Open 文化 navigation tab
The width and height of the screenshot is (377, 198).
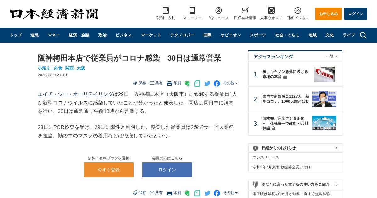point(330,35)
